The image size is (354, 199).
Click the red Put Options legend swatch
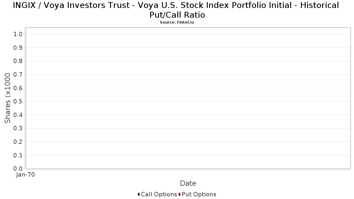pos(179,194)
